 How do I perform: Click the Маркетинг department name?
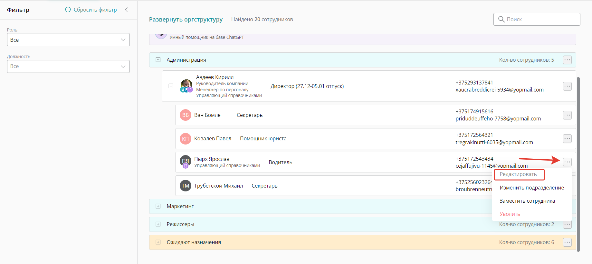tap(180, 206)
